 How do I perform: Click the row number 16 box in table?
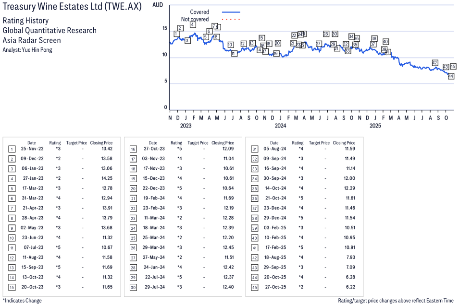[133, 149]
